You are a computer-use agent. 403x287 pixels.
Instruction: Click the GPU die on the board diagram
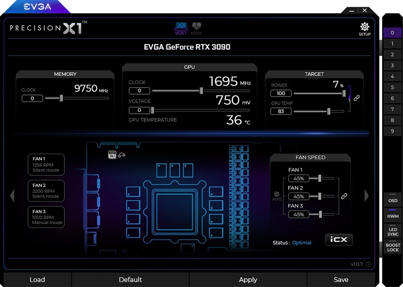(x=175, y=211)
